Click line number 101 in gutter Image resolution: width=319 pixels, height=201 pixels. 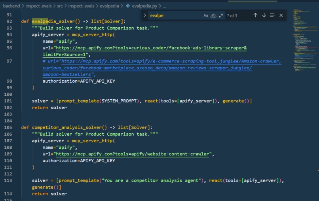click(8, 101)
